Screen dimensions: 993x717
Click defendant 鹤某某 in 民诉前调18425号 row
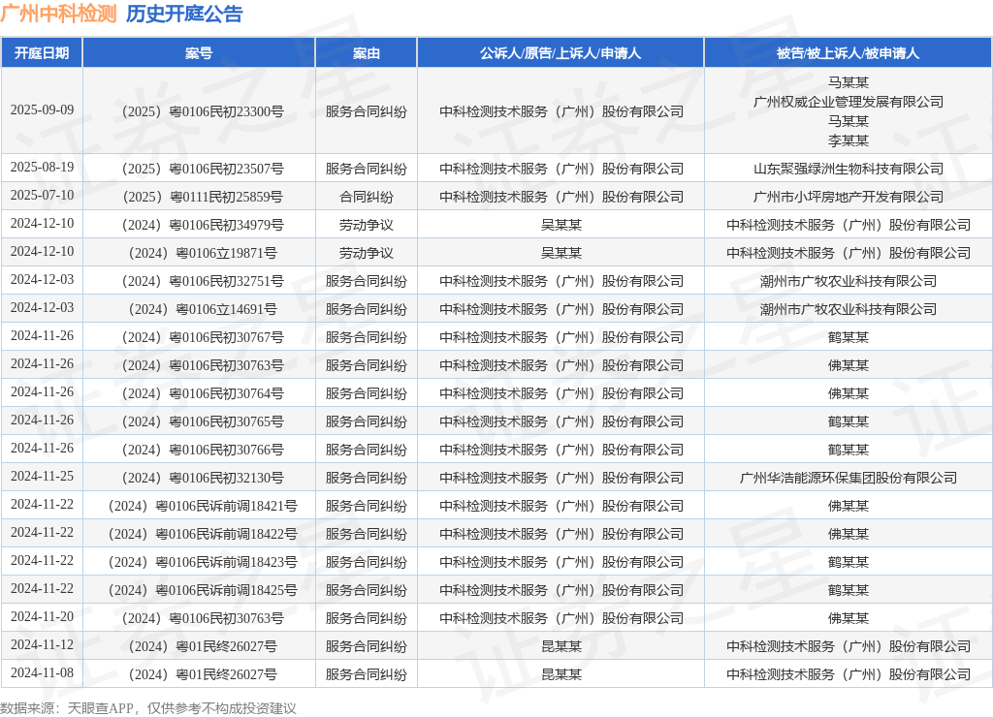848,590
